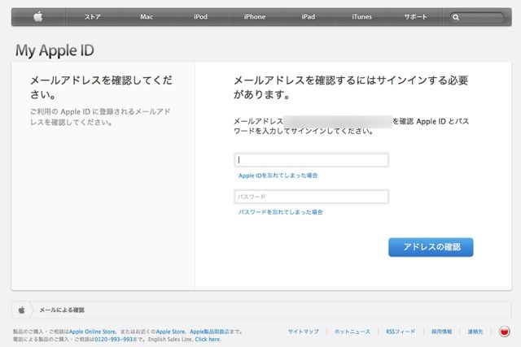Click the メールアドレスを確認してください heading

(x=101, y=87)
